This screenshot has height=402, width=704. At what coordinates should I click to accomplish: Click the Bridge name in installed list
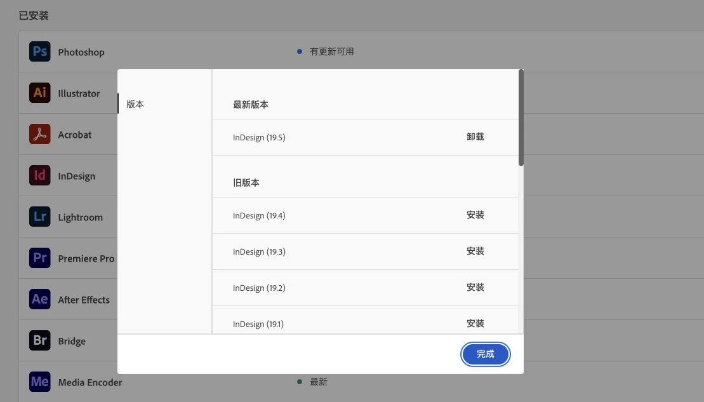(72, 342)
